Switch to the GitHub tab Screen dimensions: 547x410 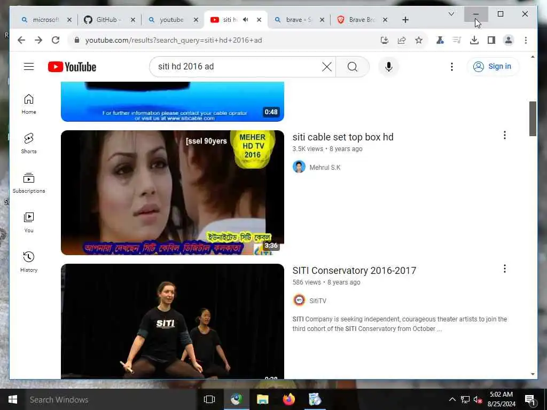(108, 20)
